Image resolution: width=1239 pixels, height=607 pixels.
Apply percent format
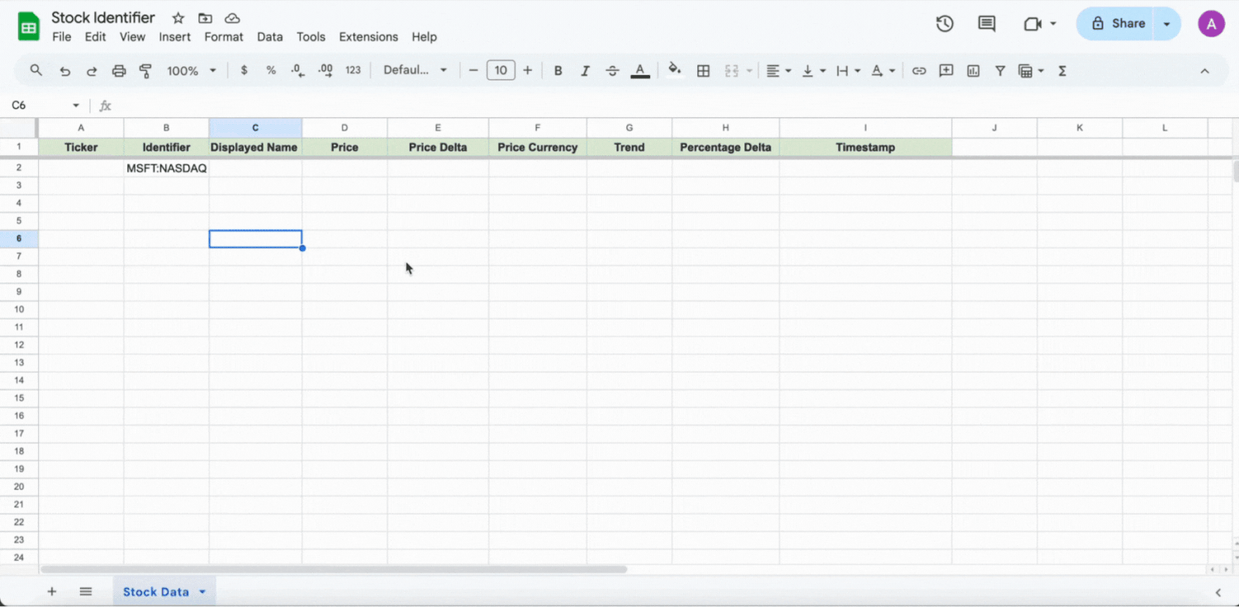point(271,71)
